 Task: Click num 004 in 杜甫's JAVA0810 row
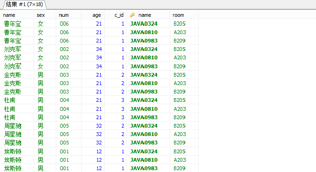coord(64,109)
